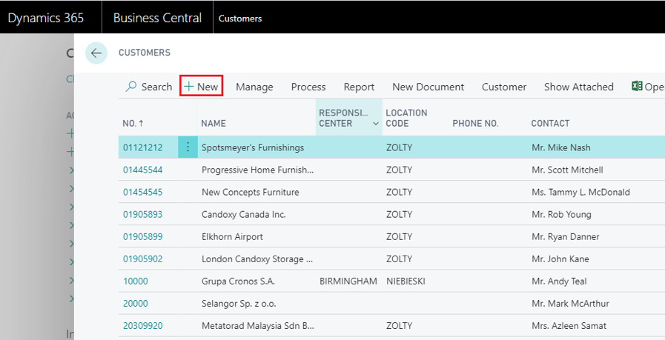Click contact Ms. Tammy L. McDonald
665x340 pixels.
tap(580, 192)
